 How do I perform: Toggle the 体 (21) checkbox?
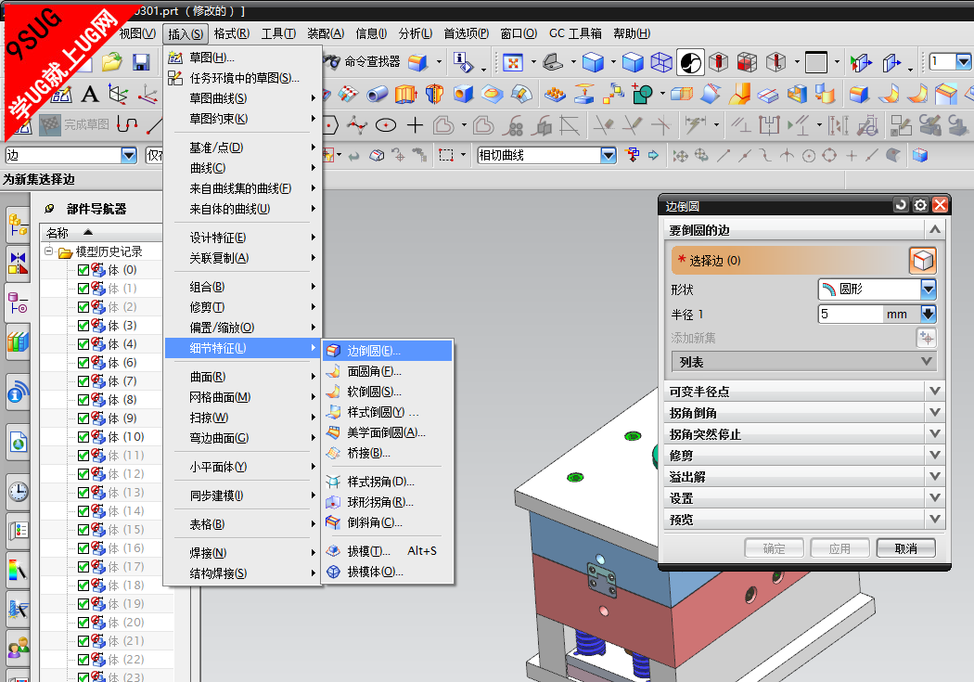pyautogui.click(x=83, y=641)
